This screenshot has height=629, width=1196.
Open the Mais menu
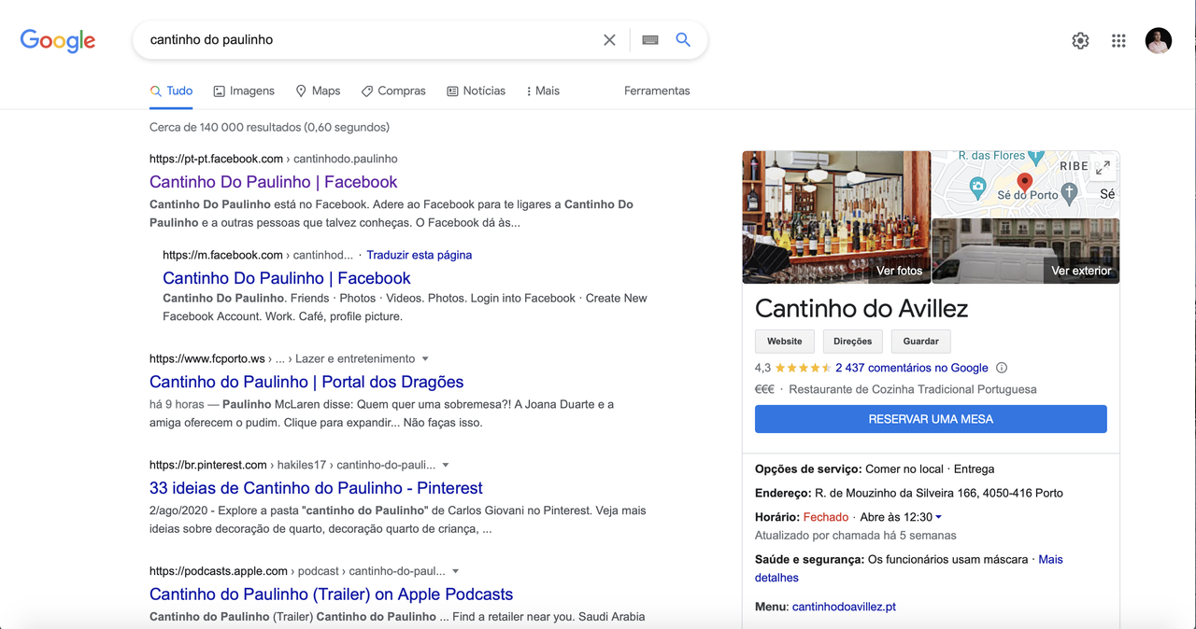pyautogui.click(x=543, y=91)
